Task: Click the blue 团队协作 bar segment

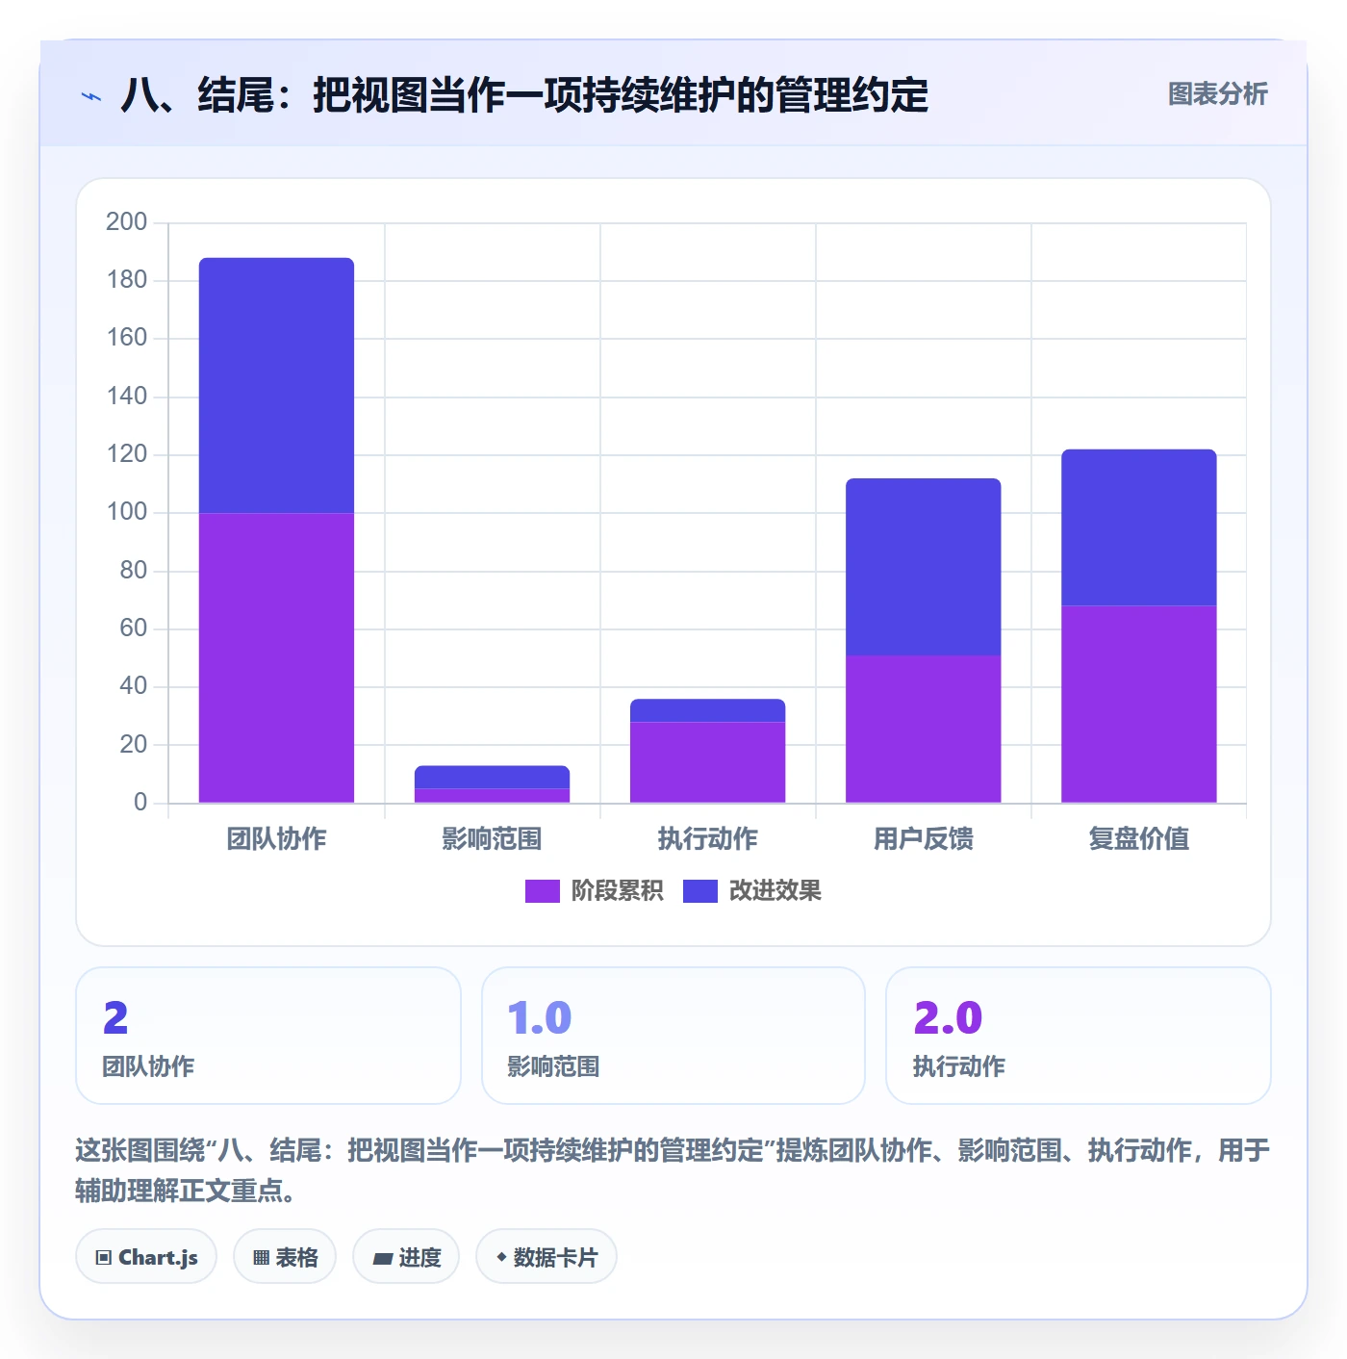Action: point(276,385)
